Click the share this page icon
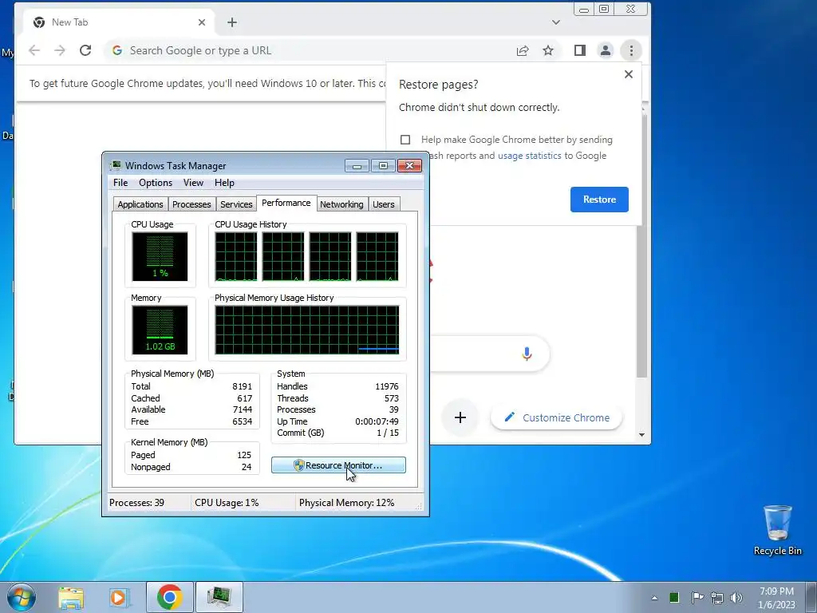 tap(522, 50)
